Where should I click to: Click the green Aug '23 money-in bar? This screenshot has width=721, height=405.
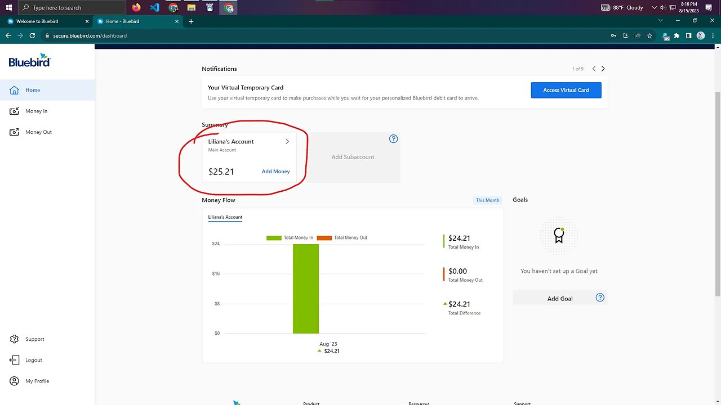[306, 289]
